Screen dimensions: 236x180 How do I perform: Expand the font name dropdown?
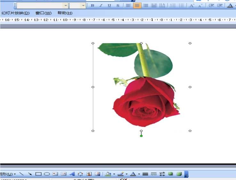click(x=66, y=5)
